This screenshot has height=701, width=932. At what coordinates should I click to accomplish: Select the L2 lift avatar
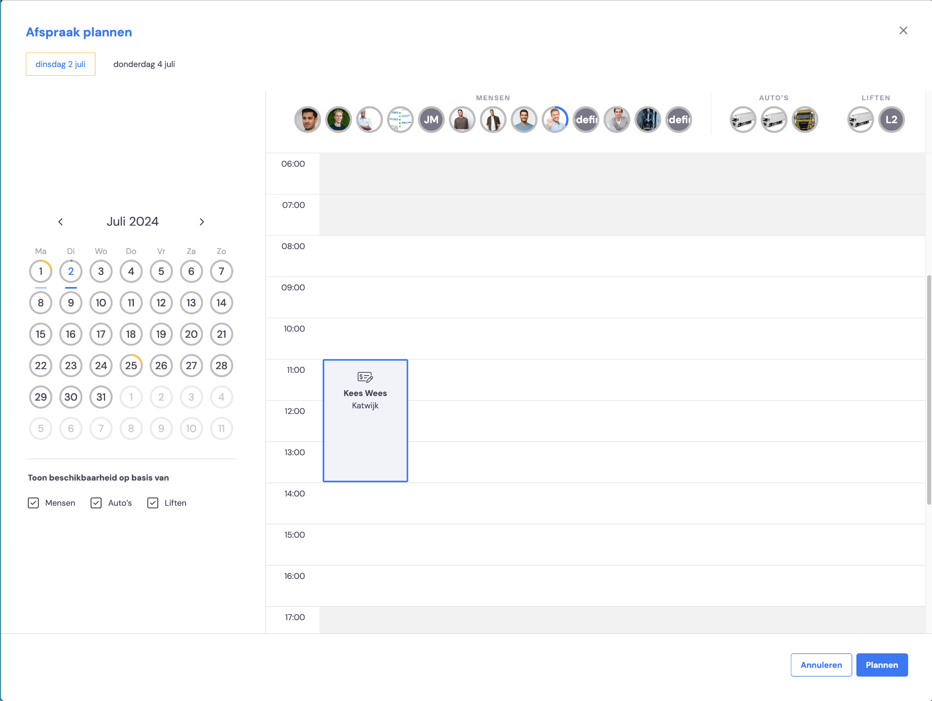[891, 120]
